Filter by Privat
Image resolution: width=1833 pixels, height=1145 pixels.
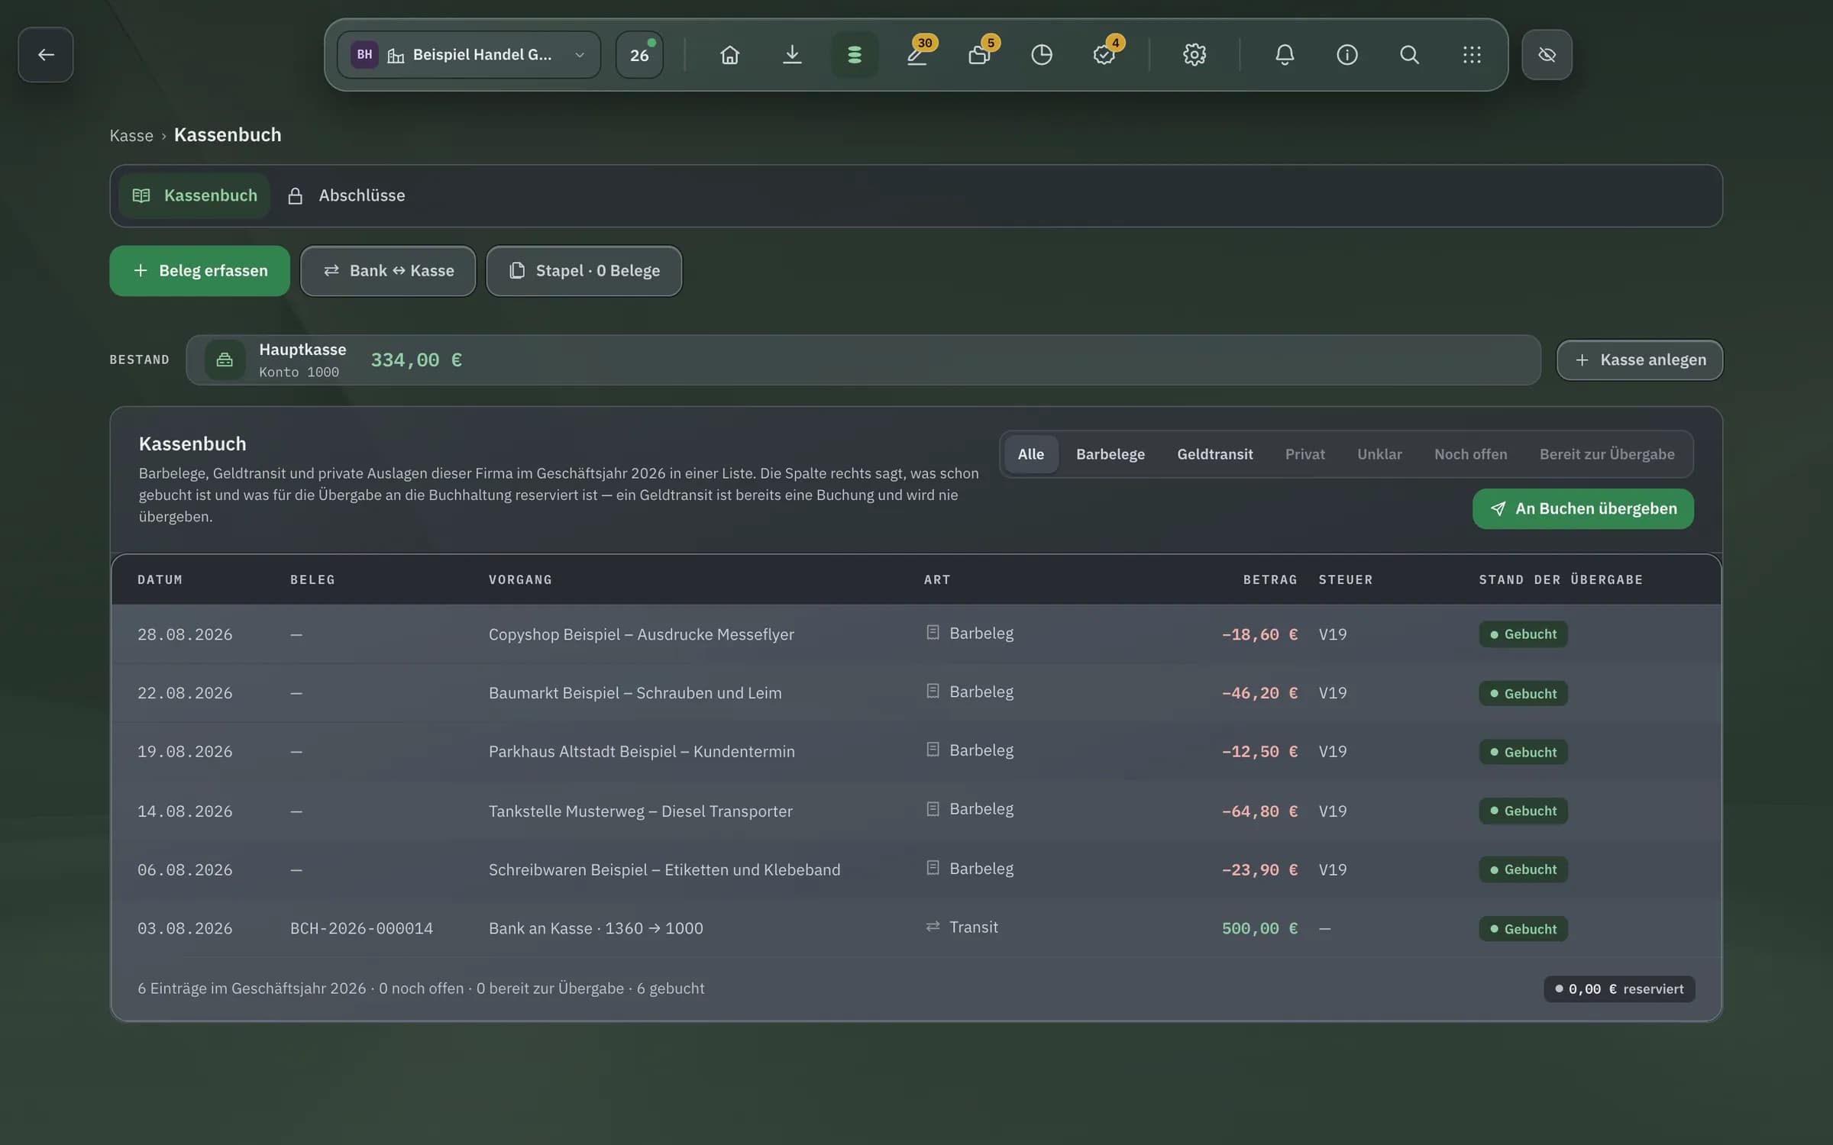pyautogui.click(x=1304, y=454)
